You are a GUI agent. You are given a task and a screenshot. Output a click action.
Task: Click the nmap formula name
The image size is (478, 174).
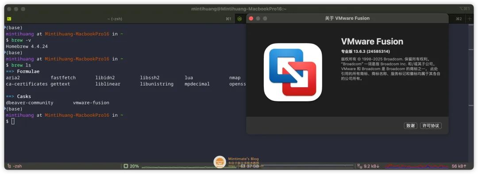pyautogui.click(x=235, y=78)
